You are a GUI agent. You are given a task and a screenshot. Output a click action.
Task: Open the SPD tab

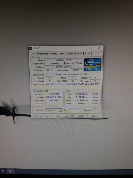(62, 54)
